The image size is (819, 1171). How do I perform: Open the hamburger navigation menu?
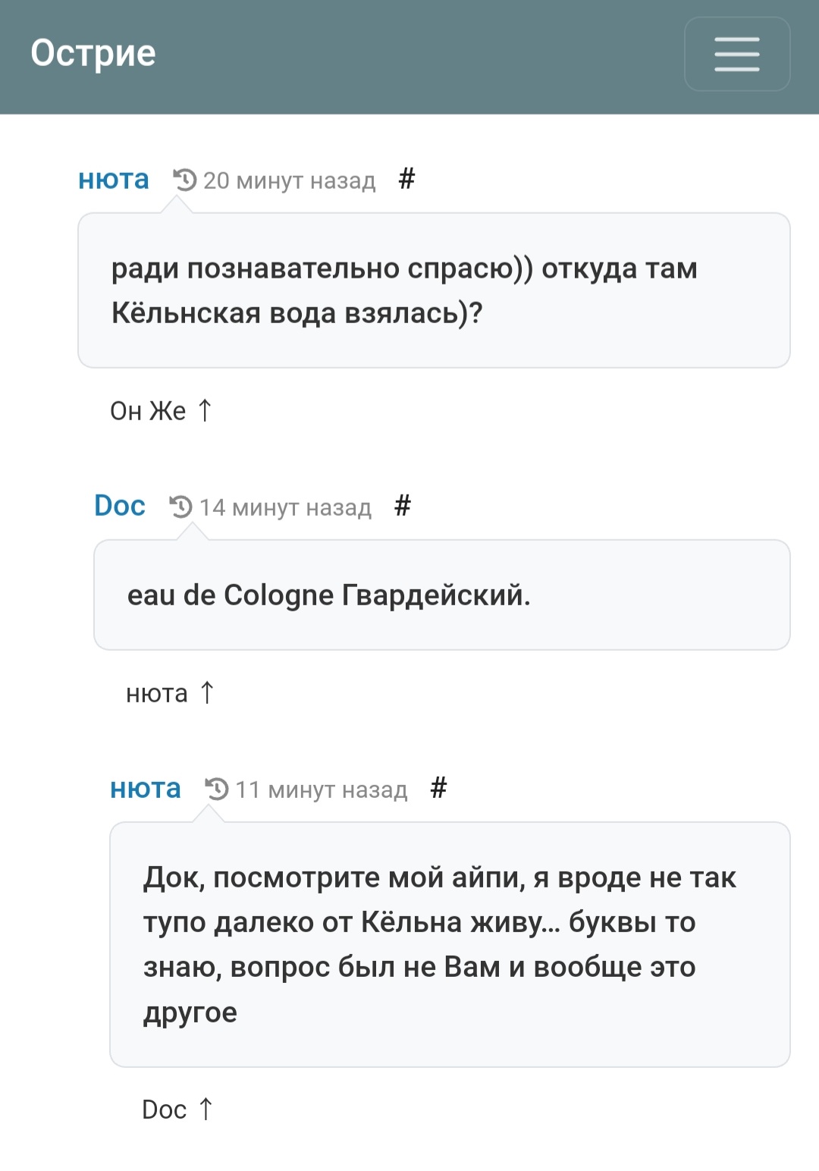point(737,55)
